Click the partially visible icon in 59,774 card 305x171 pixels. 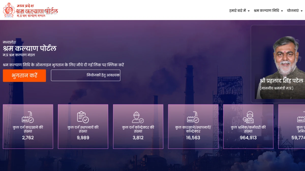(301, 118)
